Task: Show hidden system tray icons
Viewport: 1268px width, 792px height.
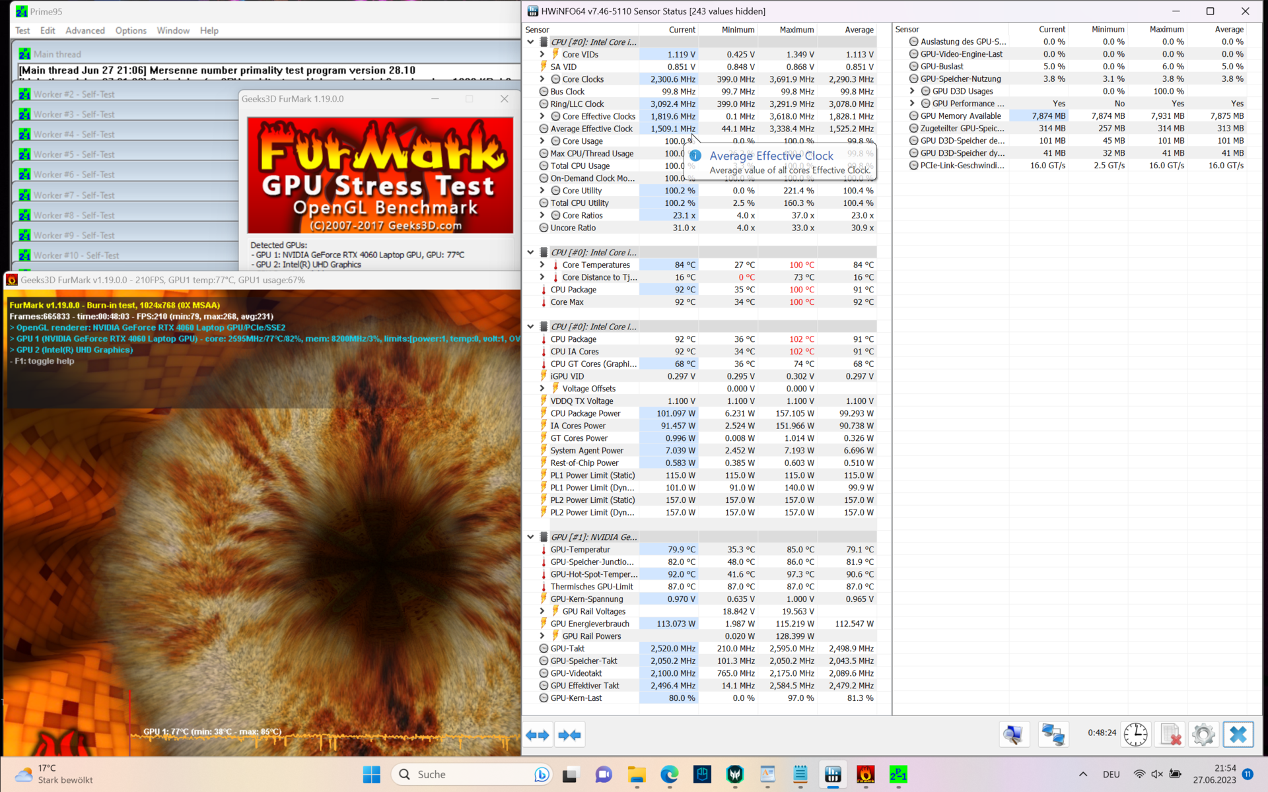Action: [x=1082, y=774]
